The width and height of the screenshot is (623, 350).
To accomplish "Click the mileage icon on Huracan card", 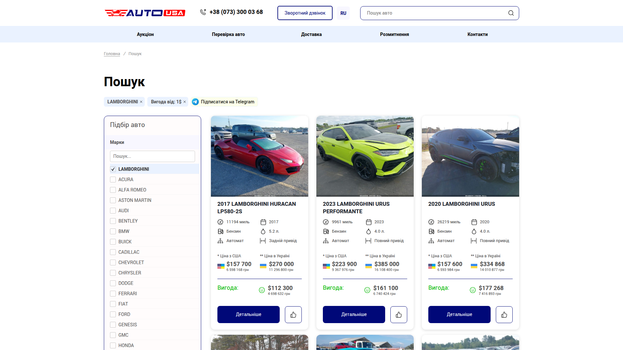I will (x=220, y=222).
